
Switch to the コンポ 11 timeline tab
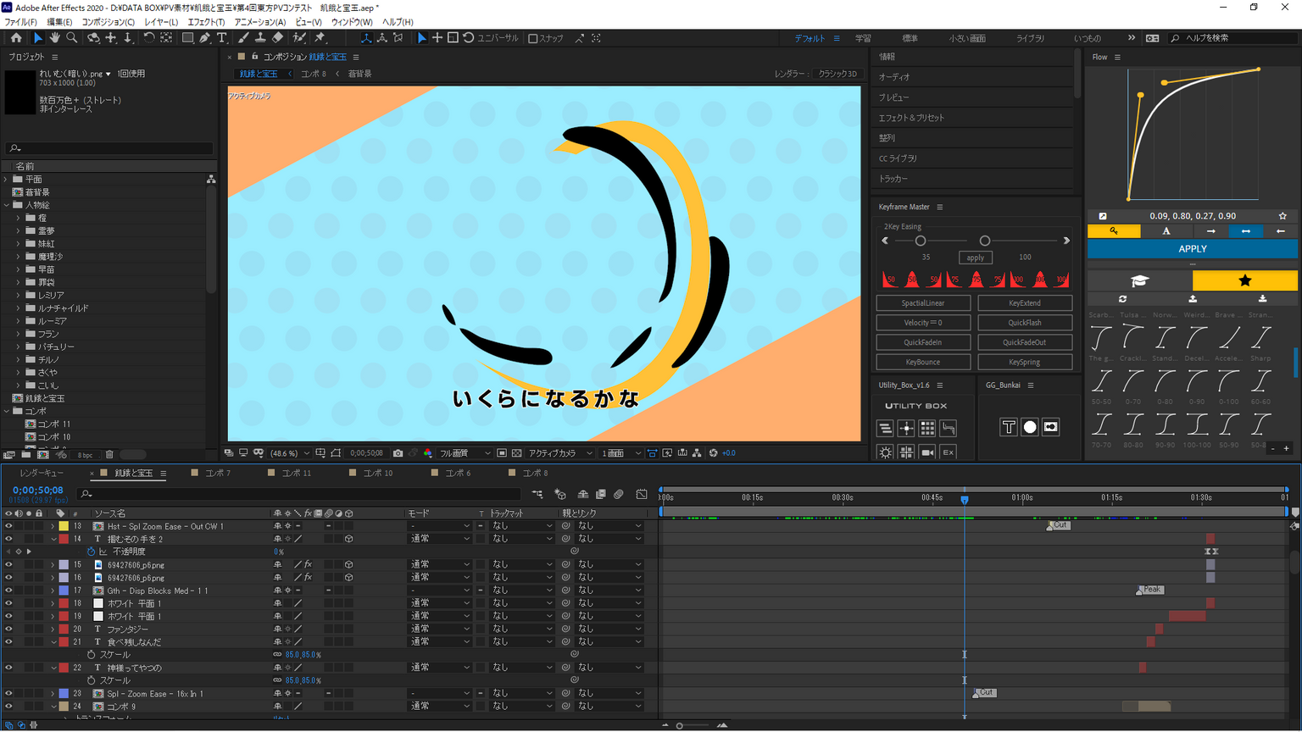pos(296,473)
